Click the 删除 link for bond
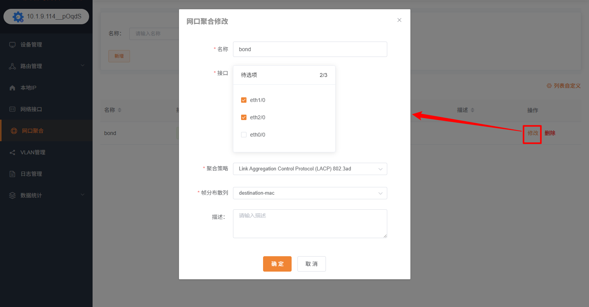This screenshot has width=589, height=307. point(550,133)
